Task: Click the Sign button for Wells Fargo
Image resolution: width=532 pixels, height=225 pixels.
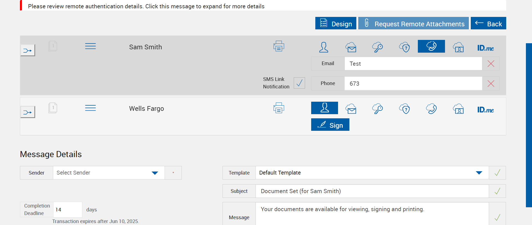Action: point(330,125)
